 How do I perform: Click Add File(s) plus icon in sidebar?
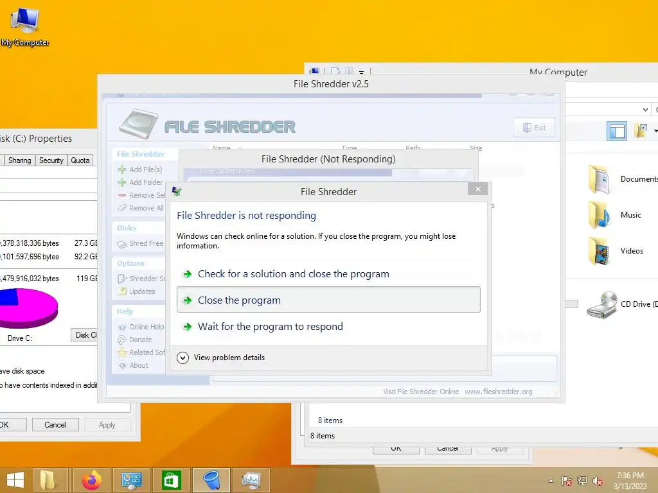[121, 169]
